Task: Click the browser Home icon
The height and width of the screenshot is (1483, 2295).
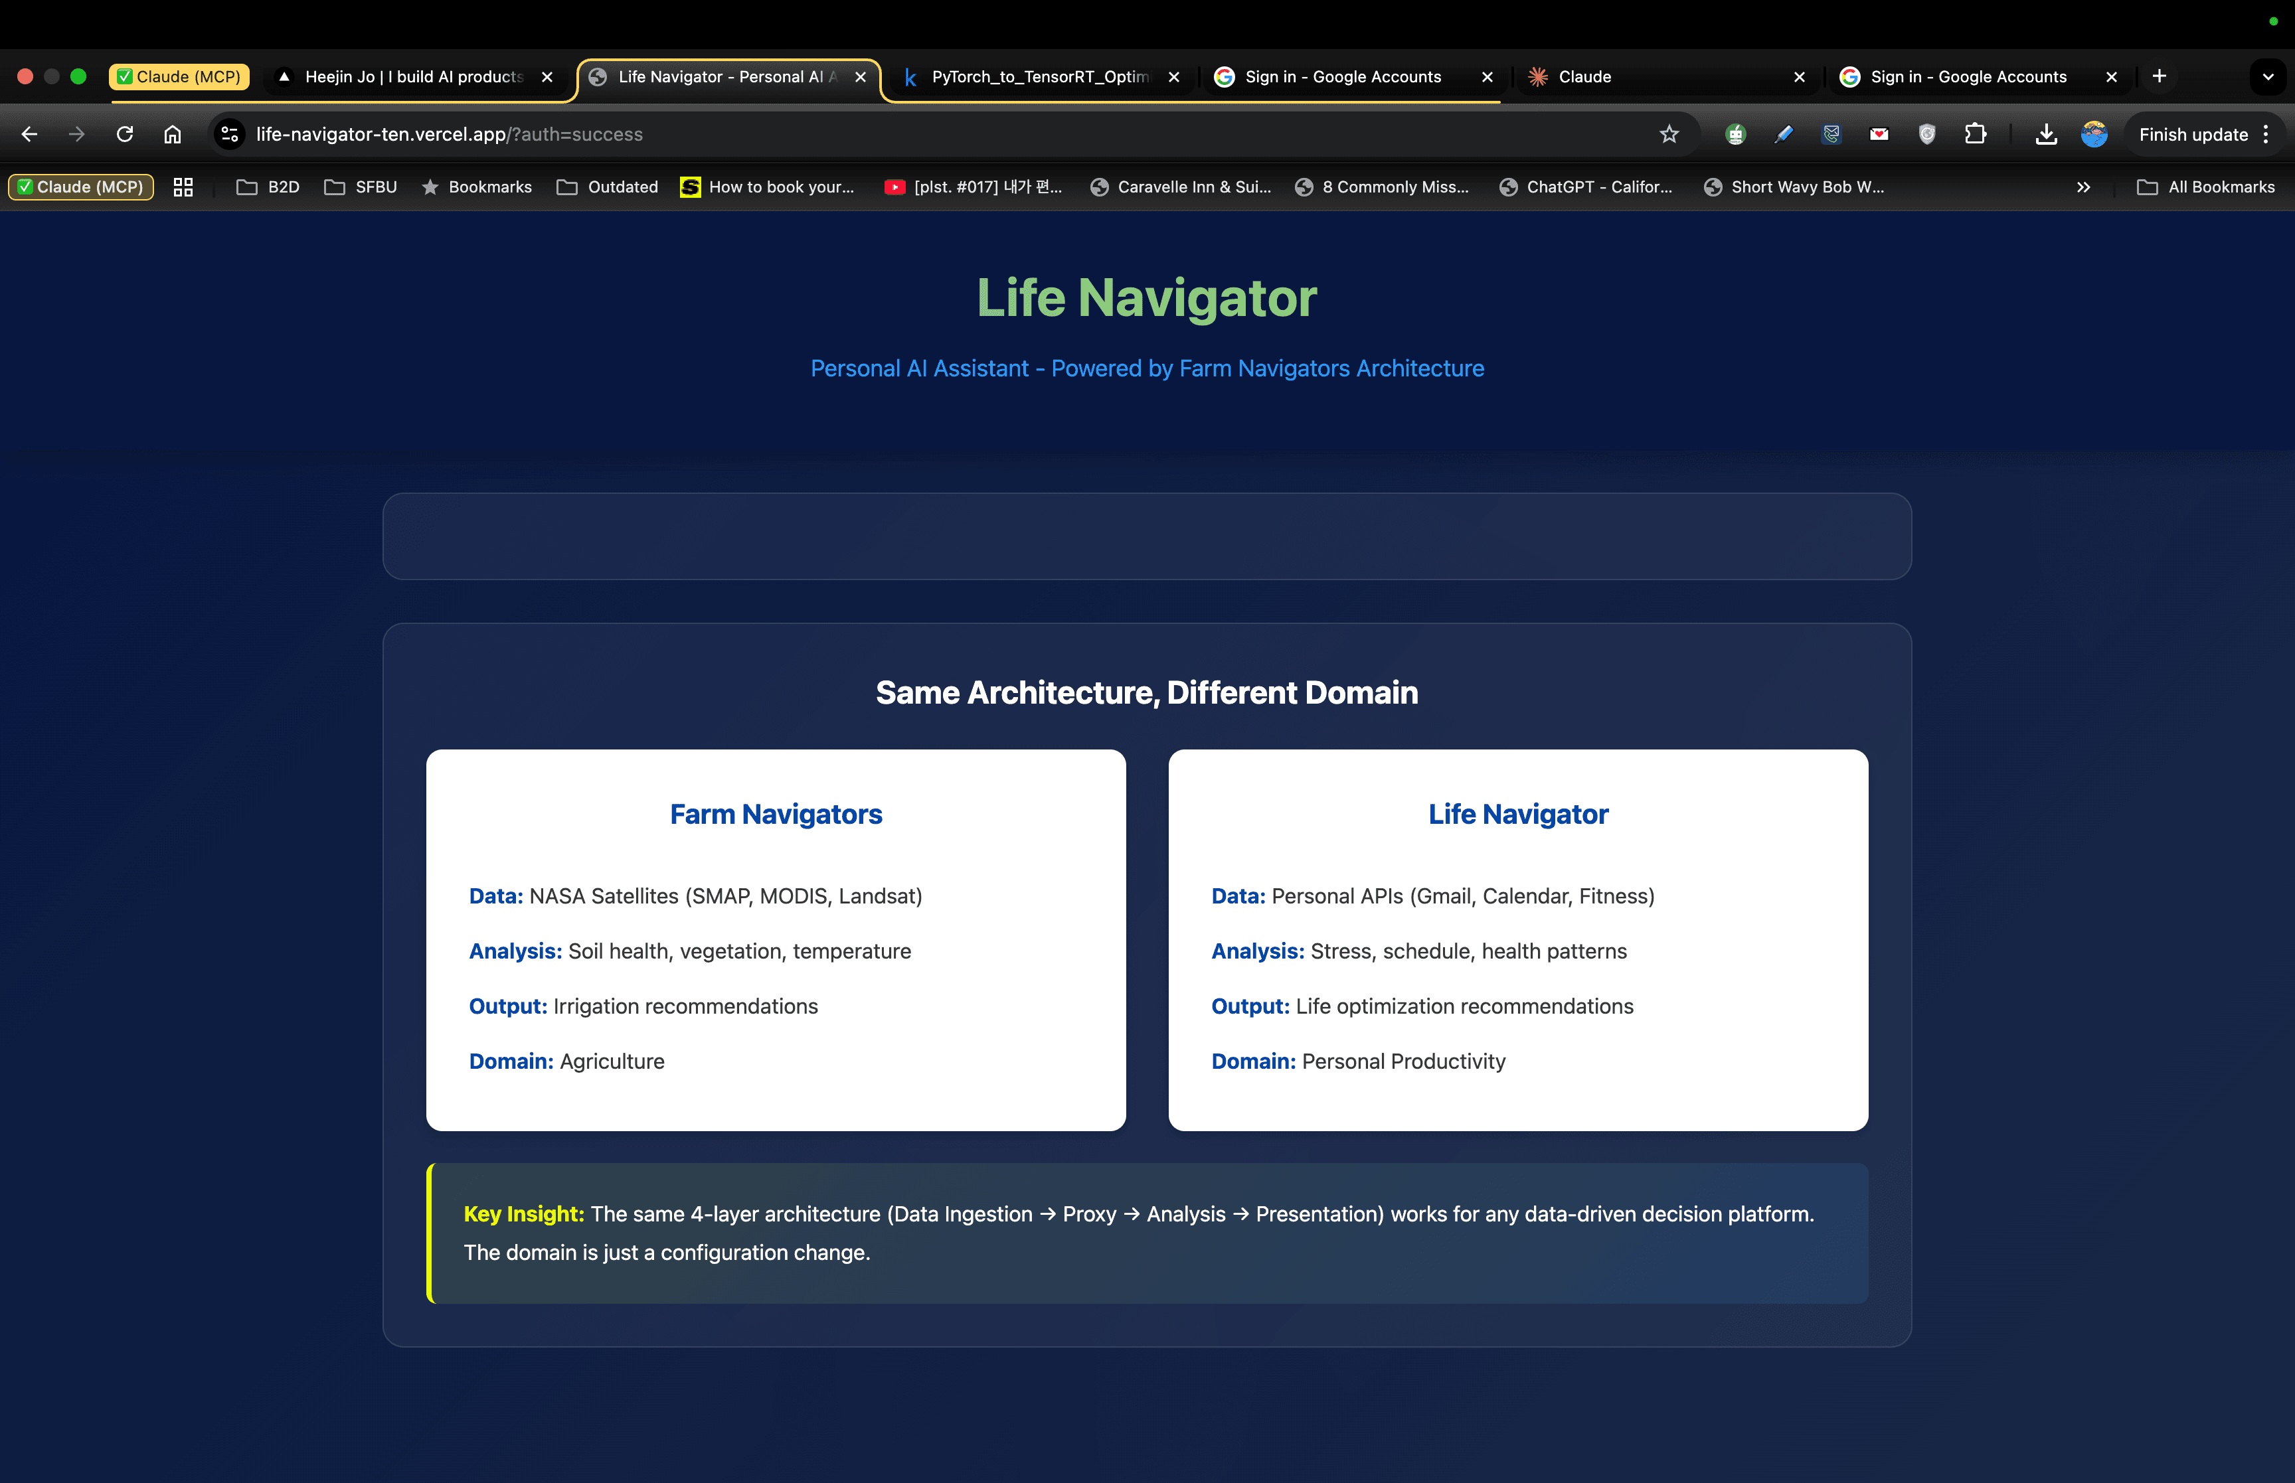Action: (173, 134)
